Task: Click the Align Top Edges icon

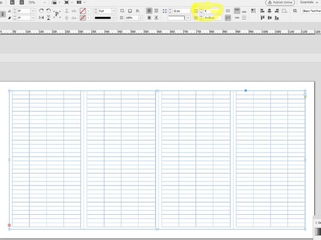Action: [262, 18]
